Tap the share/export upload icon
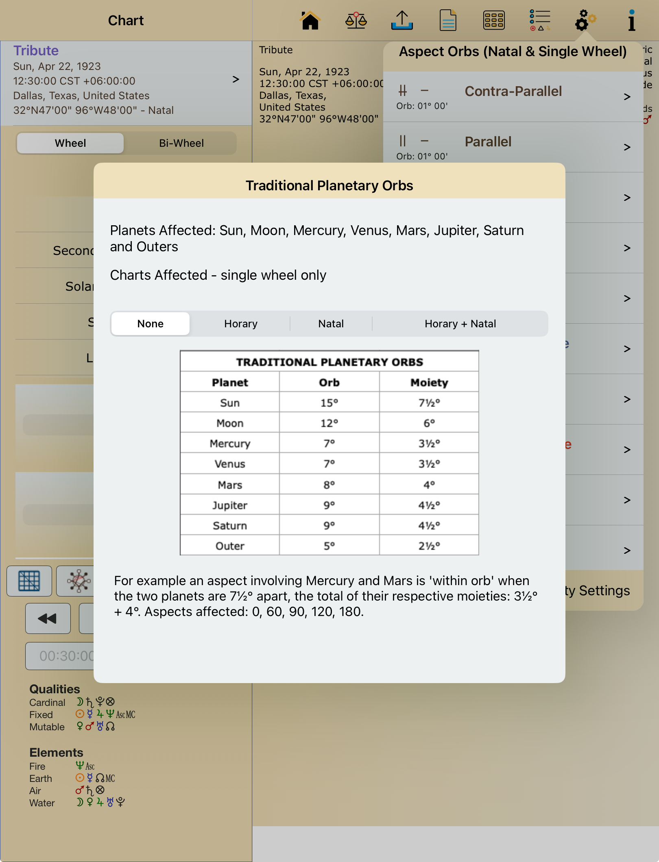Image resolution: width=659 pixels, height=862 pixels. (x=402, y=20)
